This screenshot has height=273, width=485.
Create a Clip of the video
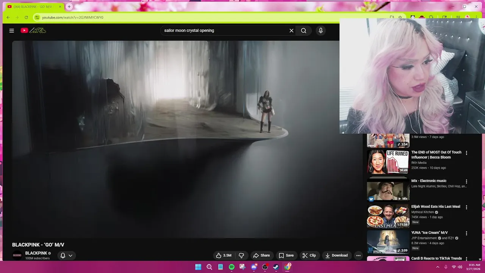(309, 255)
